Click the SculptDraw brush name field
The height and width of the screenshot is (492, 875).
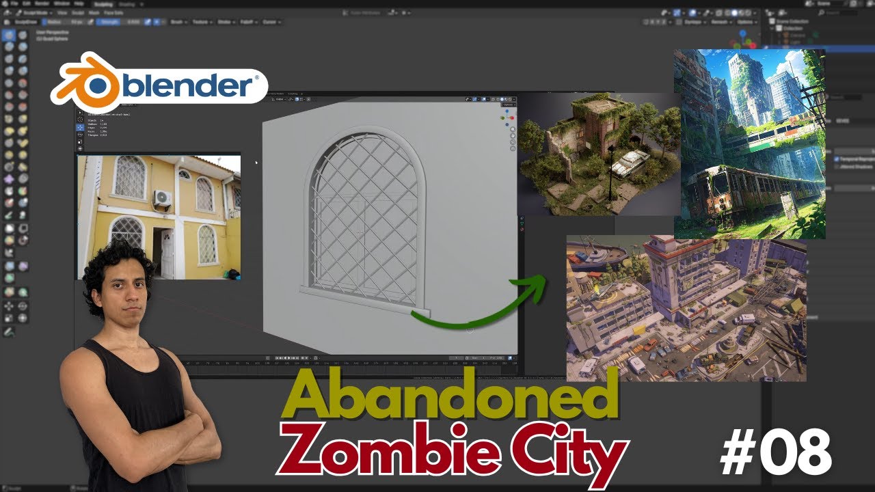pyautogui.click(x=26, y=23)
